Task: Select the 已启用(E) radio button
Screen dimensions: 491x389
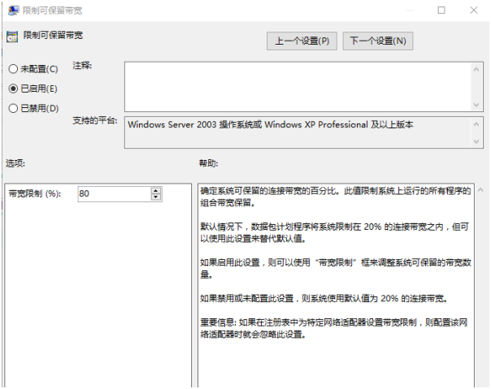Action: click(13, 89)
